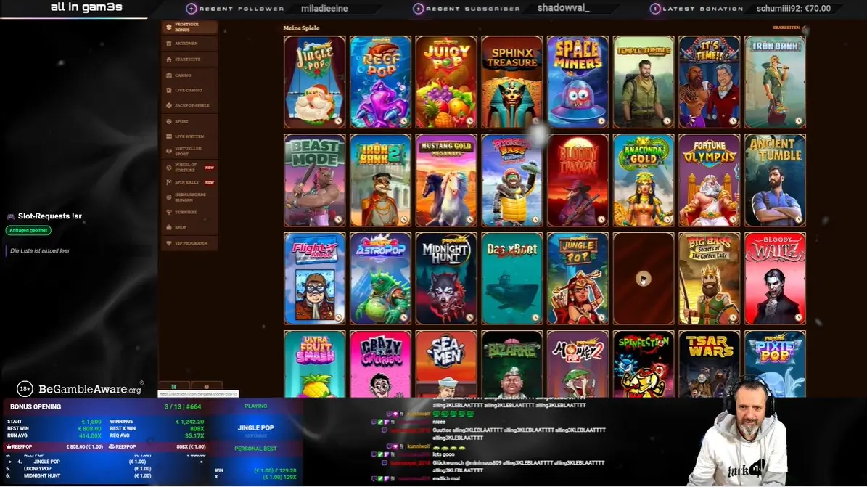This screenshot has width=867, height=487.
Task: Open the Temple Tumble game
Action: click(644, 82)
